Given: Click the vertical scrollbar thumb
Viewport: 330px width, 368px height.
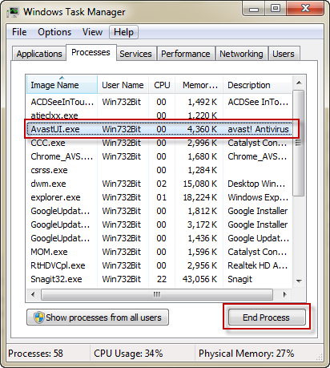Looking at the screenshot, I should [x=299, y=144].
